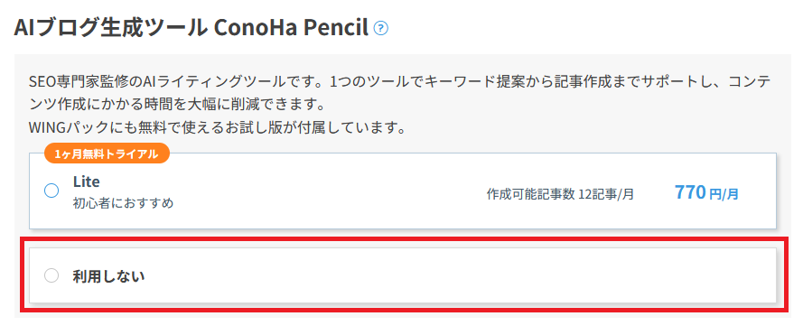Click the 利用しない option label
The image size is (803, 335).
pyautogui.click(x=108, y=276)
